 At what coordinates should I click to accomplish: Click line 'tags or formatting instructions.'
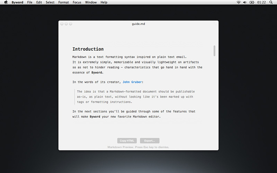click(105, 102)
